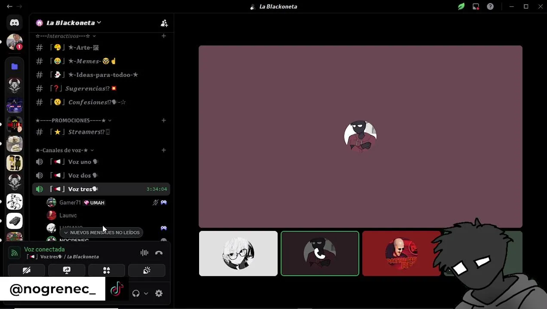
Task: Toggle the camera on or off
Action: coord(27,270)
